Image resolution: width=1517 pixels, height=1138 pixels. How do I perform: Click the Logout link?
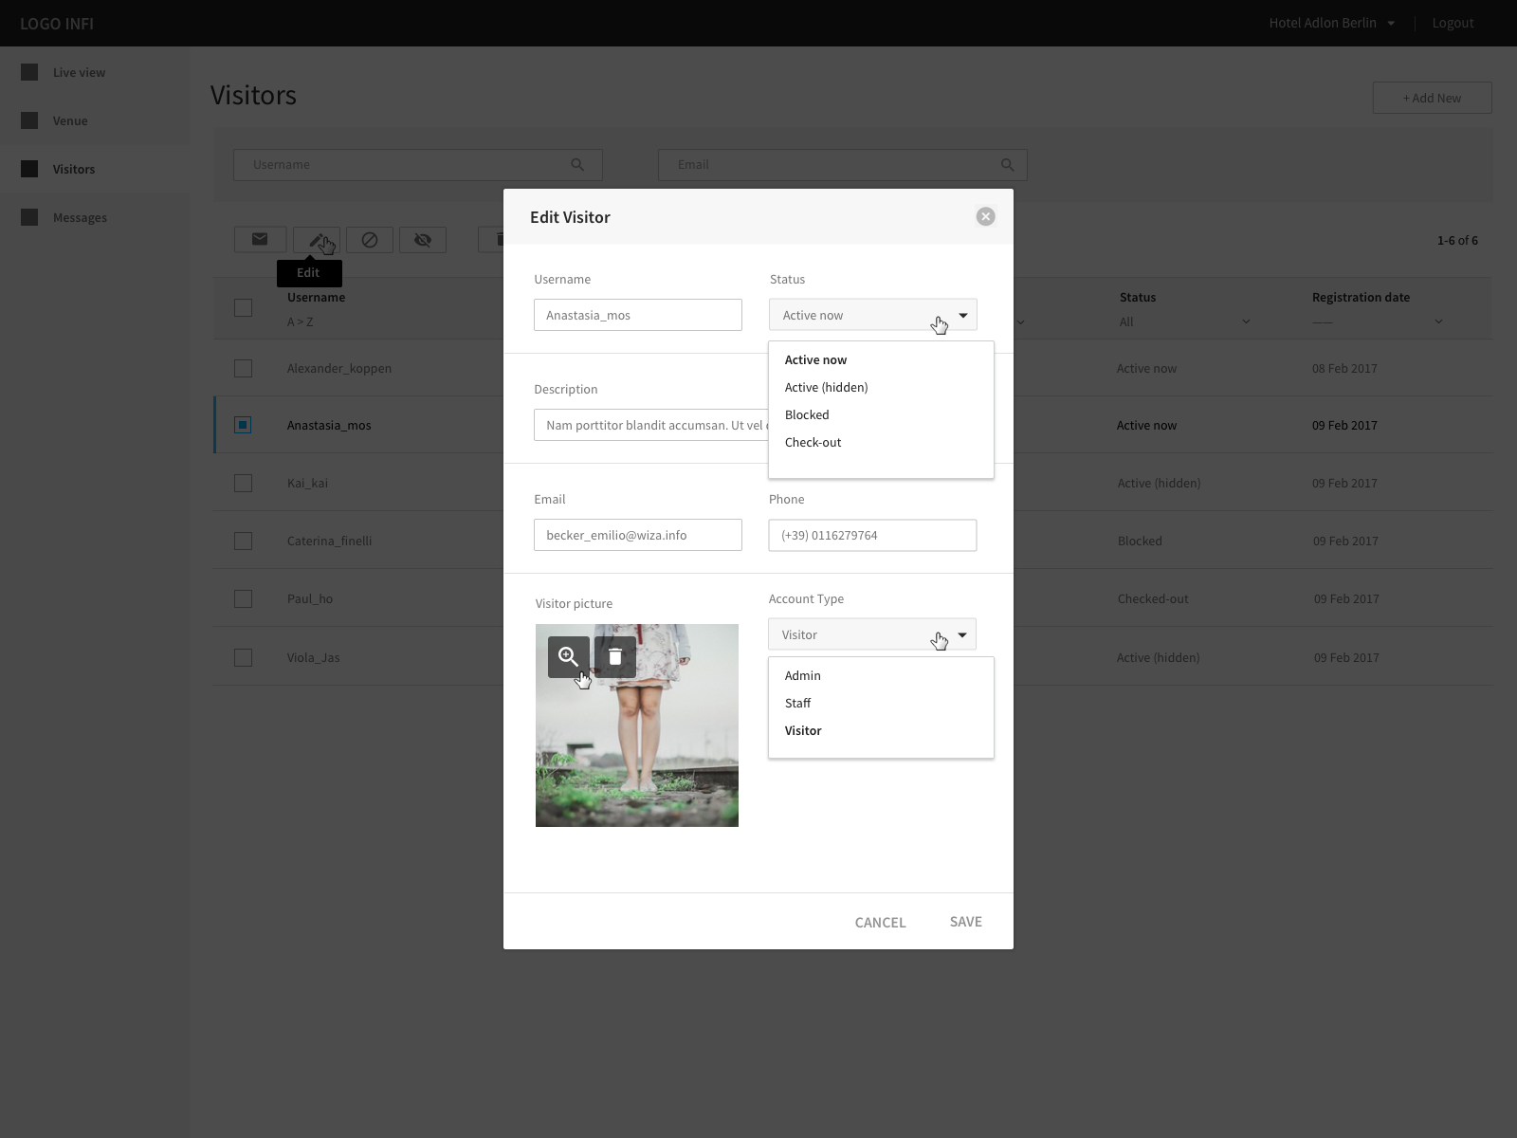pos(1453,23)
